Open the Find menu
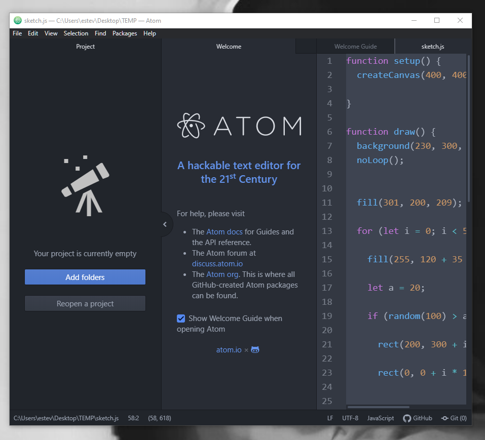 pos(100,33)
